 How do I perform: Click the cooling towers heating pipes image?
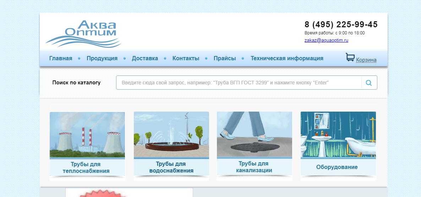[x=87, y=135]
